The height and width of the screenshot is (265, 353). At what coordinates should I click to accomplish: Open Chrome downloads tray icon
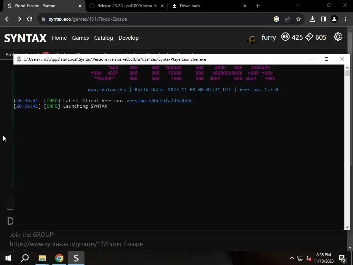(x=312, y=19)
